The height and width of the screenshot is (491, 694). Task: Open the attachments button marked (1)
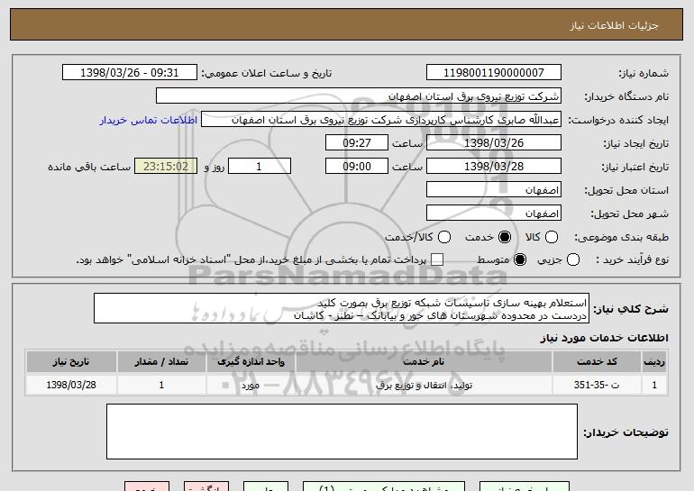(384, 486)
